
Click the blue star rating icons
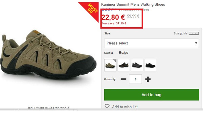pyautogui.click(x=108, y=9)
